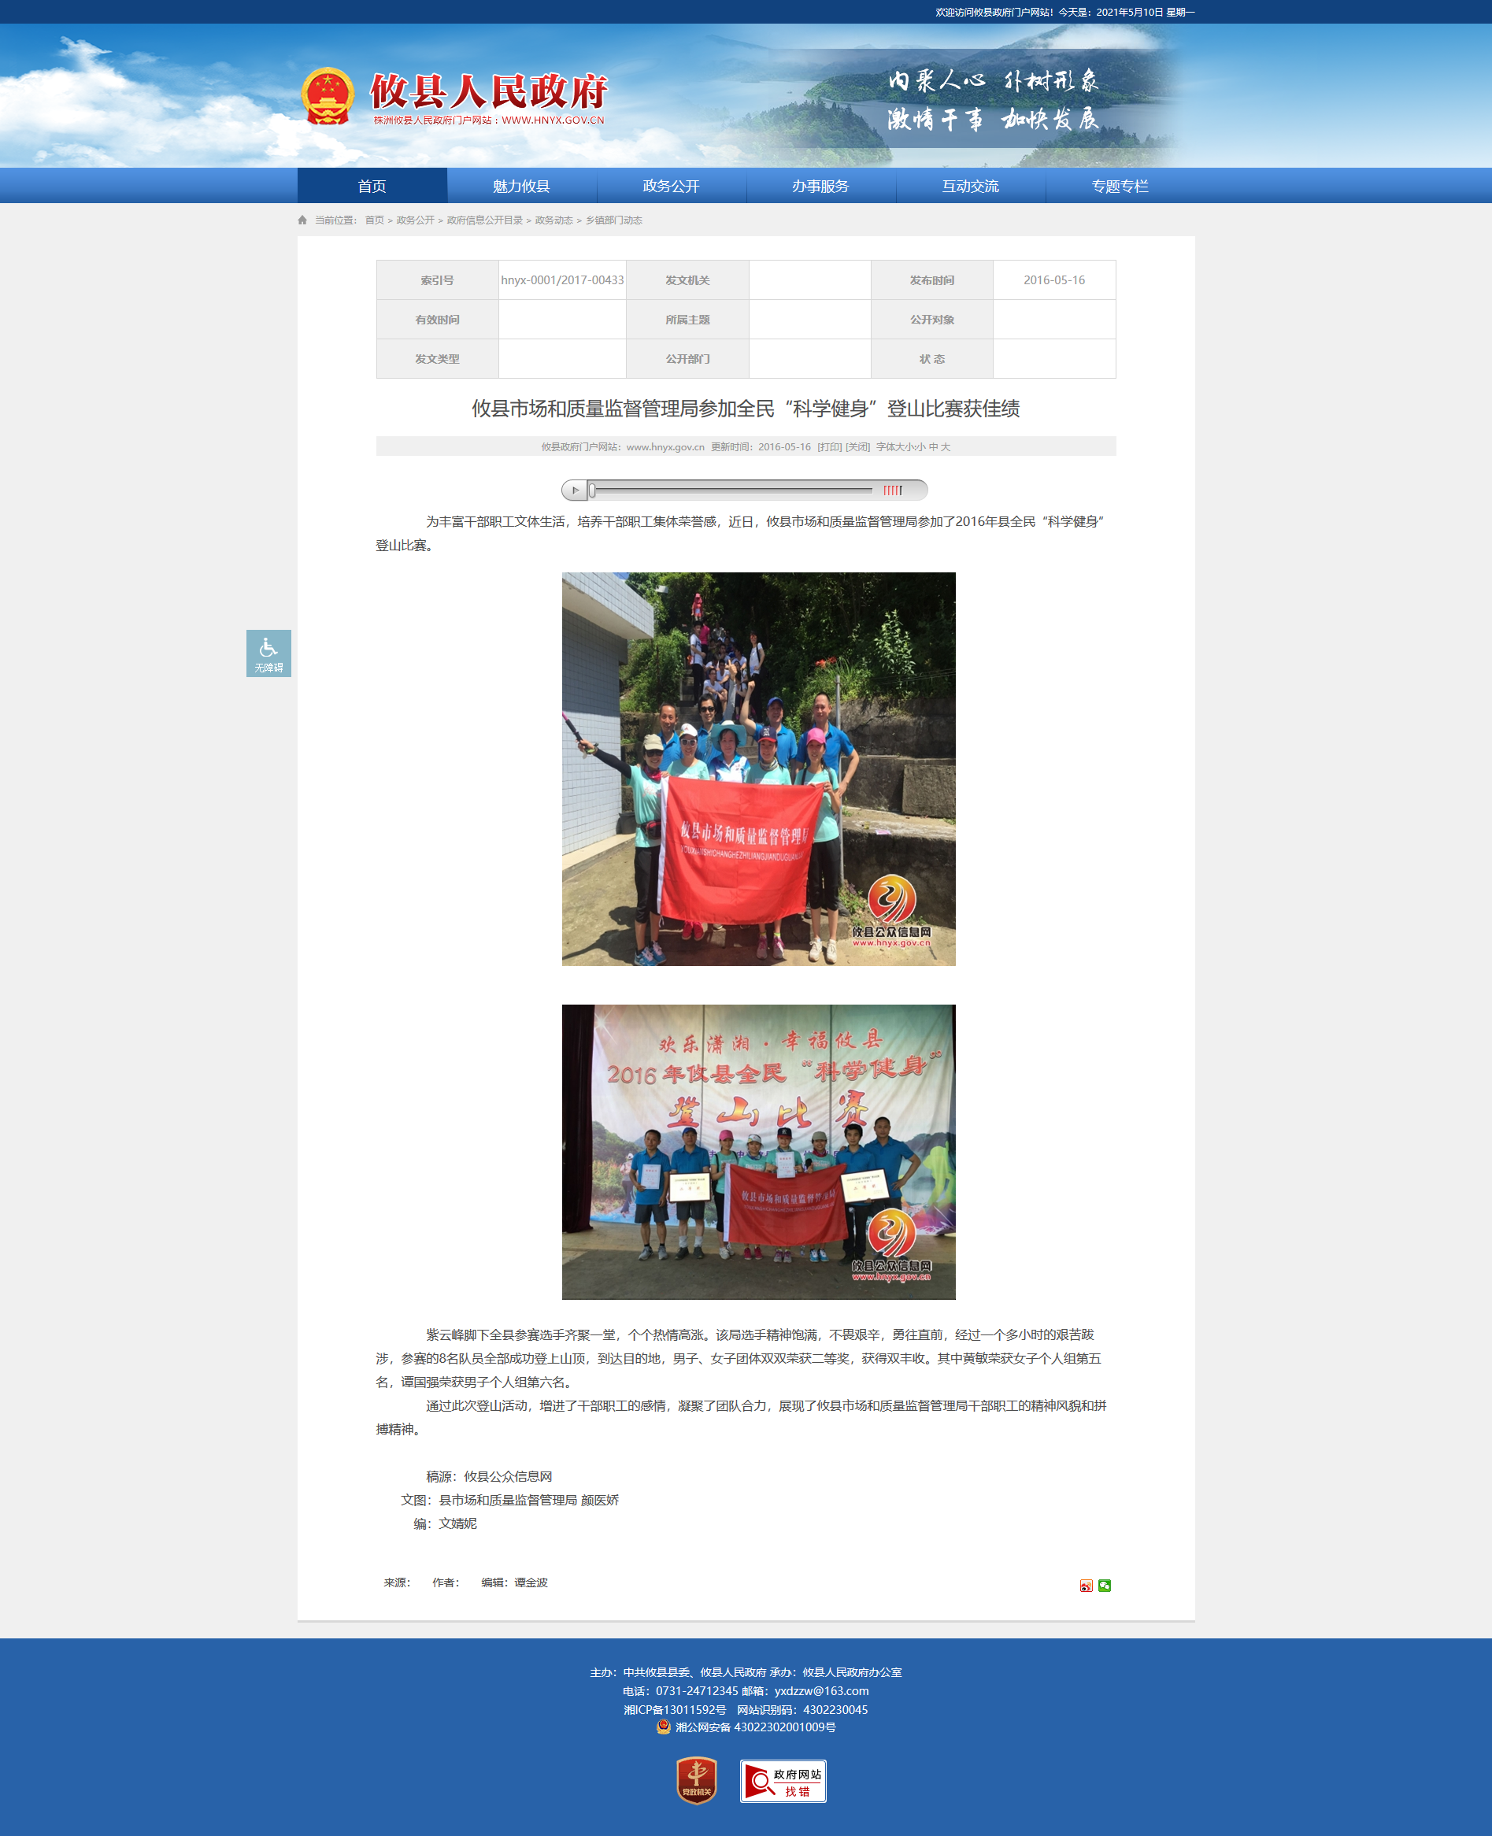Open the 无障碍 accessibility icon
The height and width of the screenshot is (1836, 1492).
pyautogui.click(x=268, y=653)
